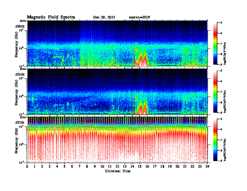Screen dimensions: 247x191
Task: Click the -5 tick on dH/dt color scale
Action: click(221, 23)
